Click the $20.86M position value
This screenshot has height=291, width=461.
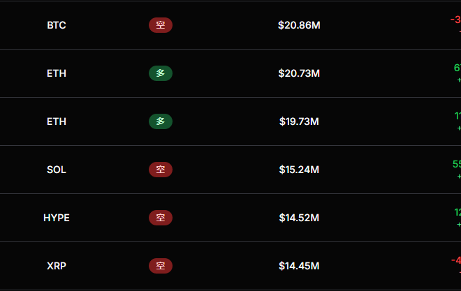[x=299, y=25]
